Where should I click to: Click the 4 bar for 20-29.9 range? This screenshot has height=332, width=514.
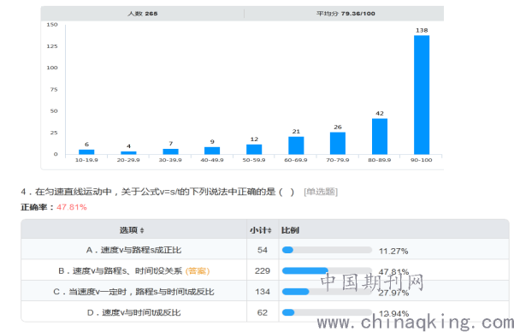click(x=128, y=152)
